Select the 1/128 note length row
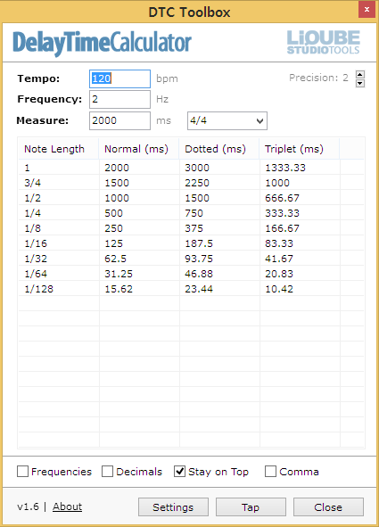 pyautogui.click(x=191, y=289)
